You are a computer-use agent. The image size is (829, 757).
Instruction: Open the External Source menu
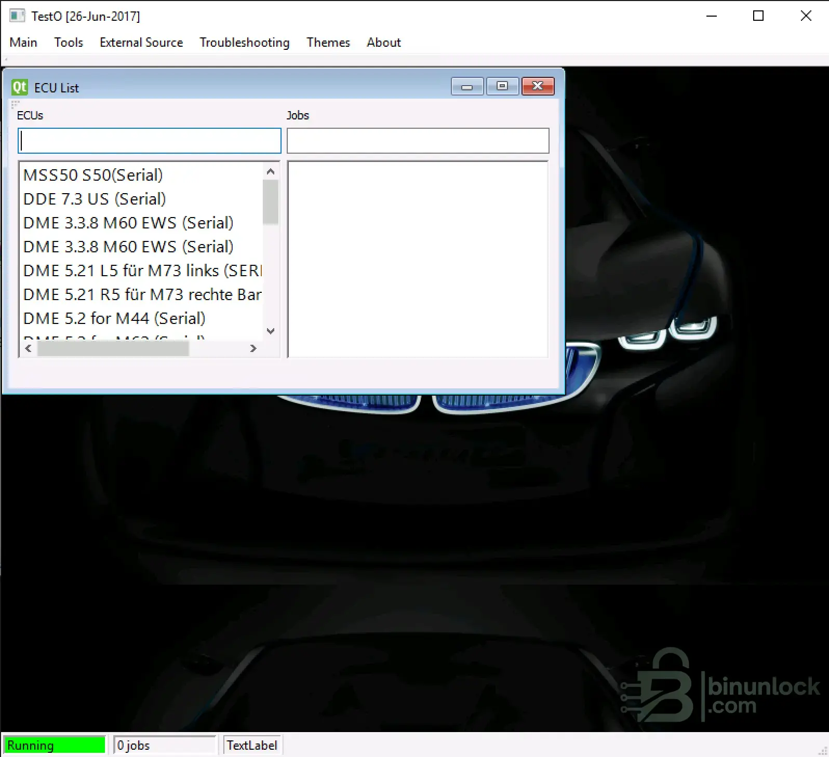click(141, 43)
